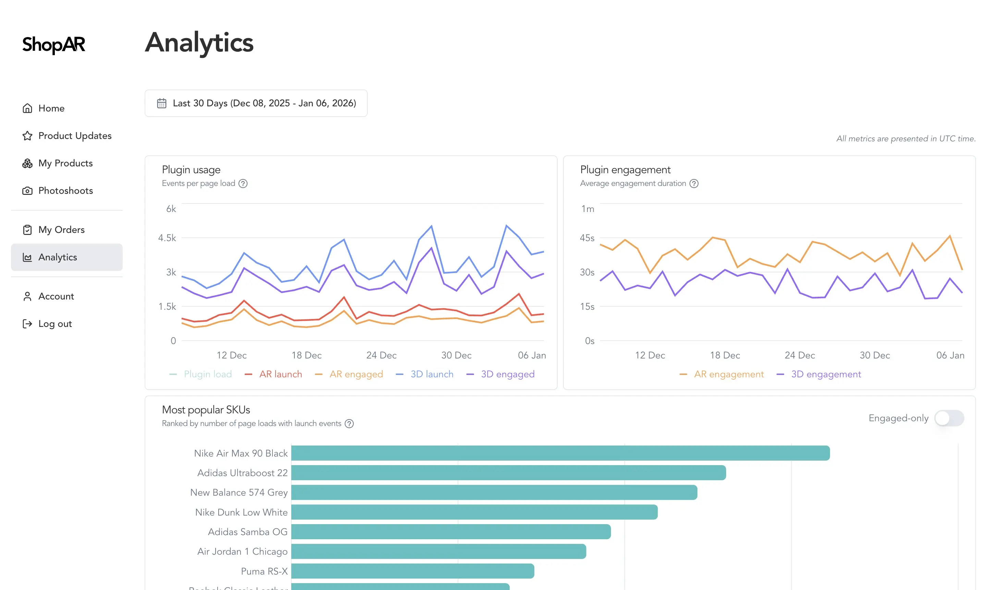Screen dimensions: 987x590
Task: Open My Products via its icon
Action: point(27,163)
